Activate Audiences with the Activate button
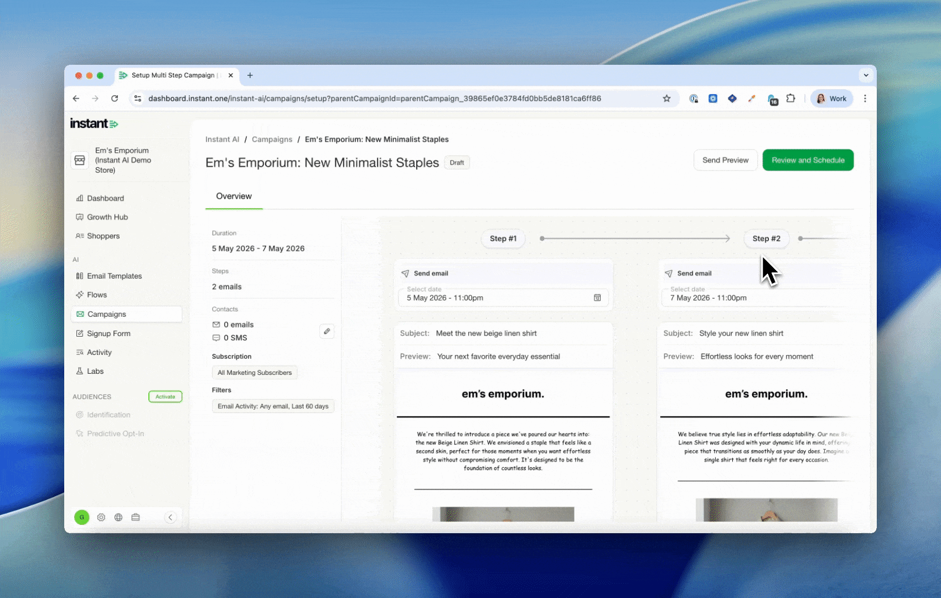This screenshot has width=941, height=598. [x=165, y=396]
